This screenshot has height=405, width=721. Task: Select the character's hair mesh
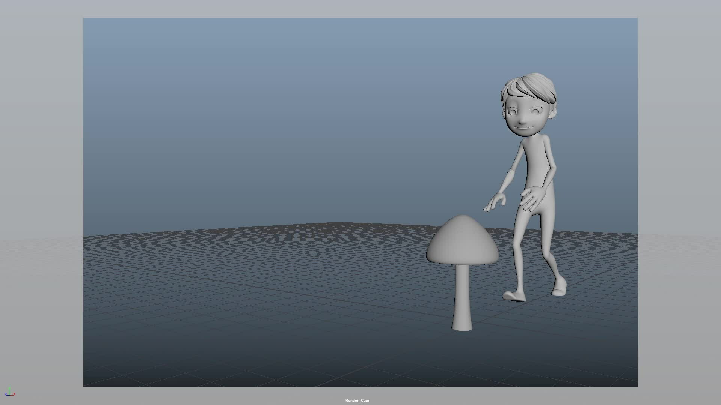[x=533, y=87]
